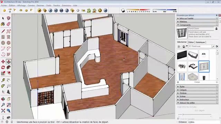Open the Affichage menu
Image resolution: width=221 pixels, height=124 pixels.
21,6
